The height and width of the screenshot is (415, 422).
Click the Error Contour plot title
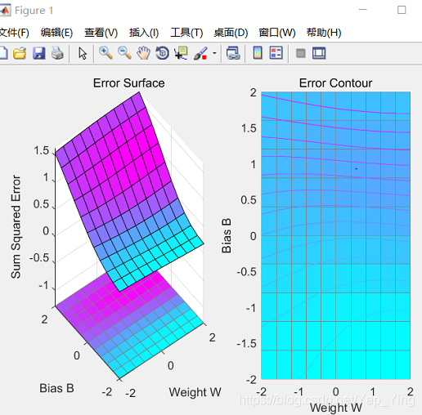[x=335, y=83]
